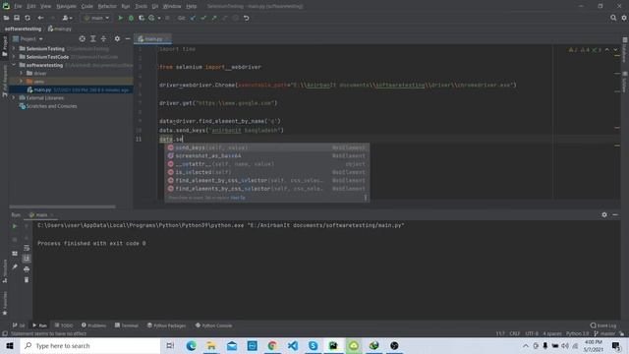
Task: Click the Git update project arrow icon
Action: (193, 18)
